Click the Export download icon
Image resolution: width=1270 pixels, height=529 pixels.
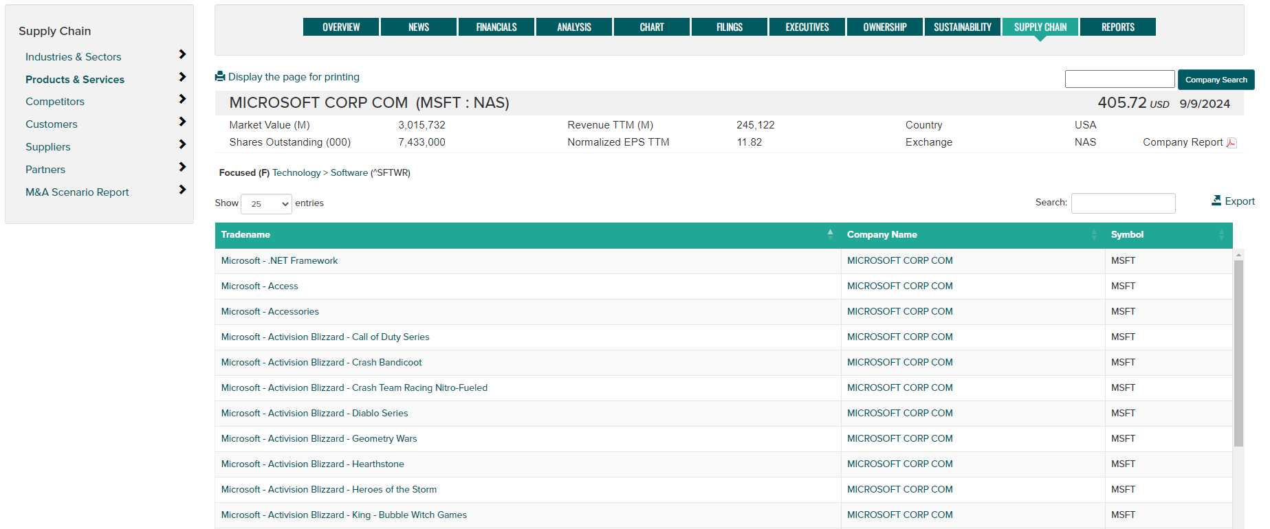[x=1216, y=201]
